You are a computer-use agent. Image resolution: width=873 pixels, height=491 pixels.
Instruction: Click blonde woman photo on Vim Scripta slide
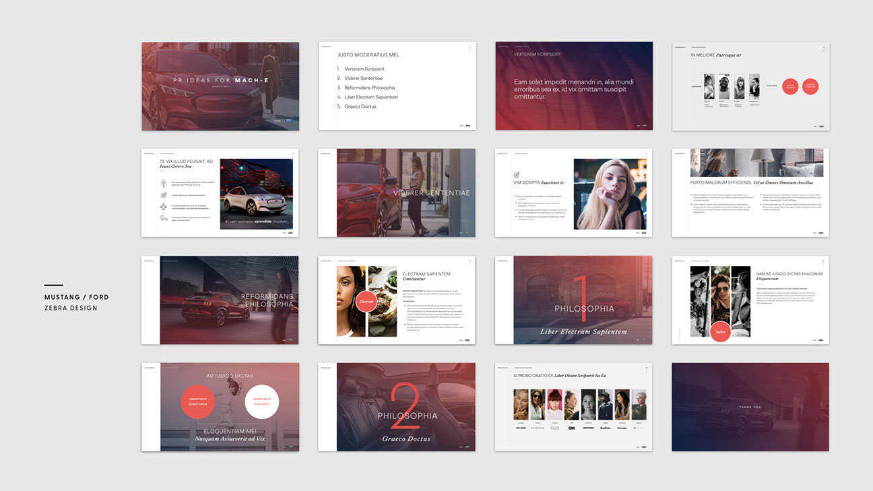609,194
